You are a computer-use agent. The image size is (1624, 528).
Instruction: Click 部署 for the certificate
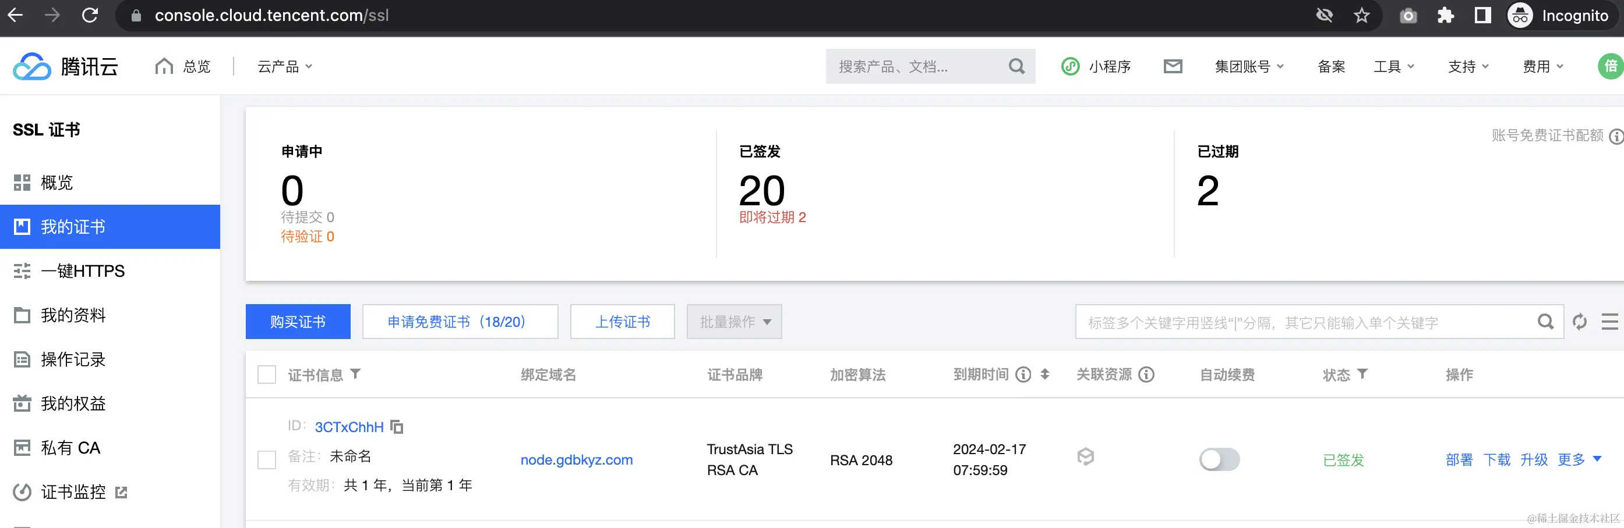pos(1459,459)
